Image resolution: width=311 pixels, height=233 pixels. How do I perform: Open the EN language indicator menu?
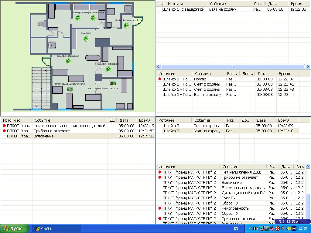236,228
